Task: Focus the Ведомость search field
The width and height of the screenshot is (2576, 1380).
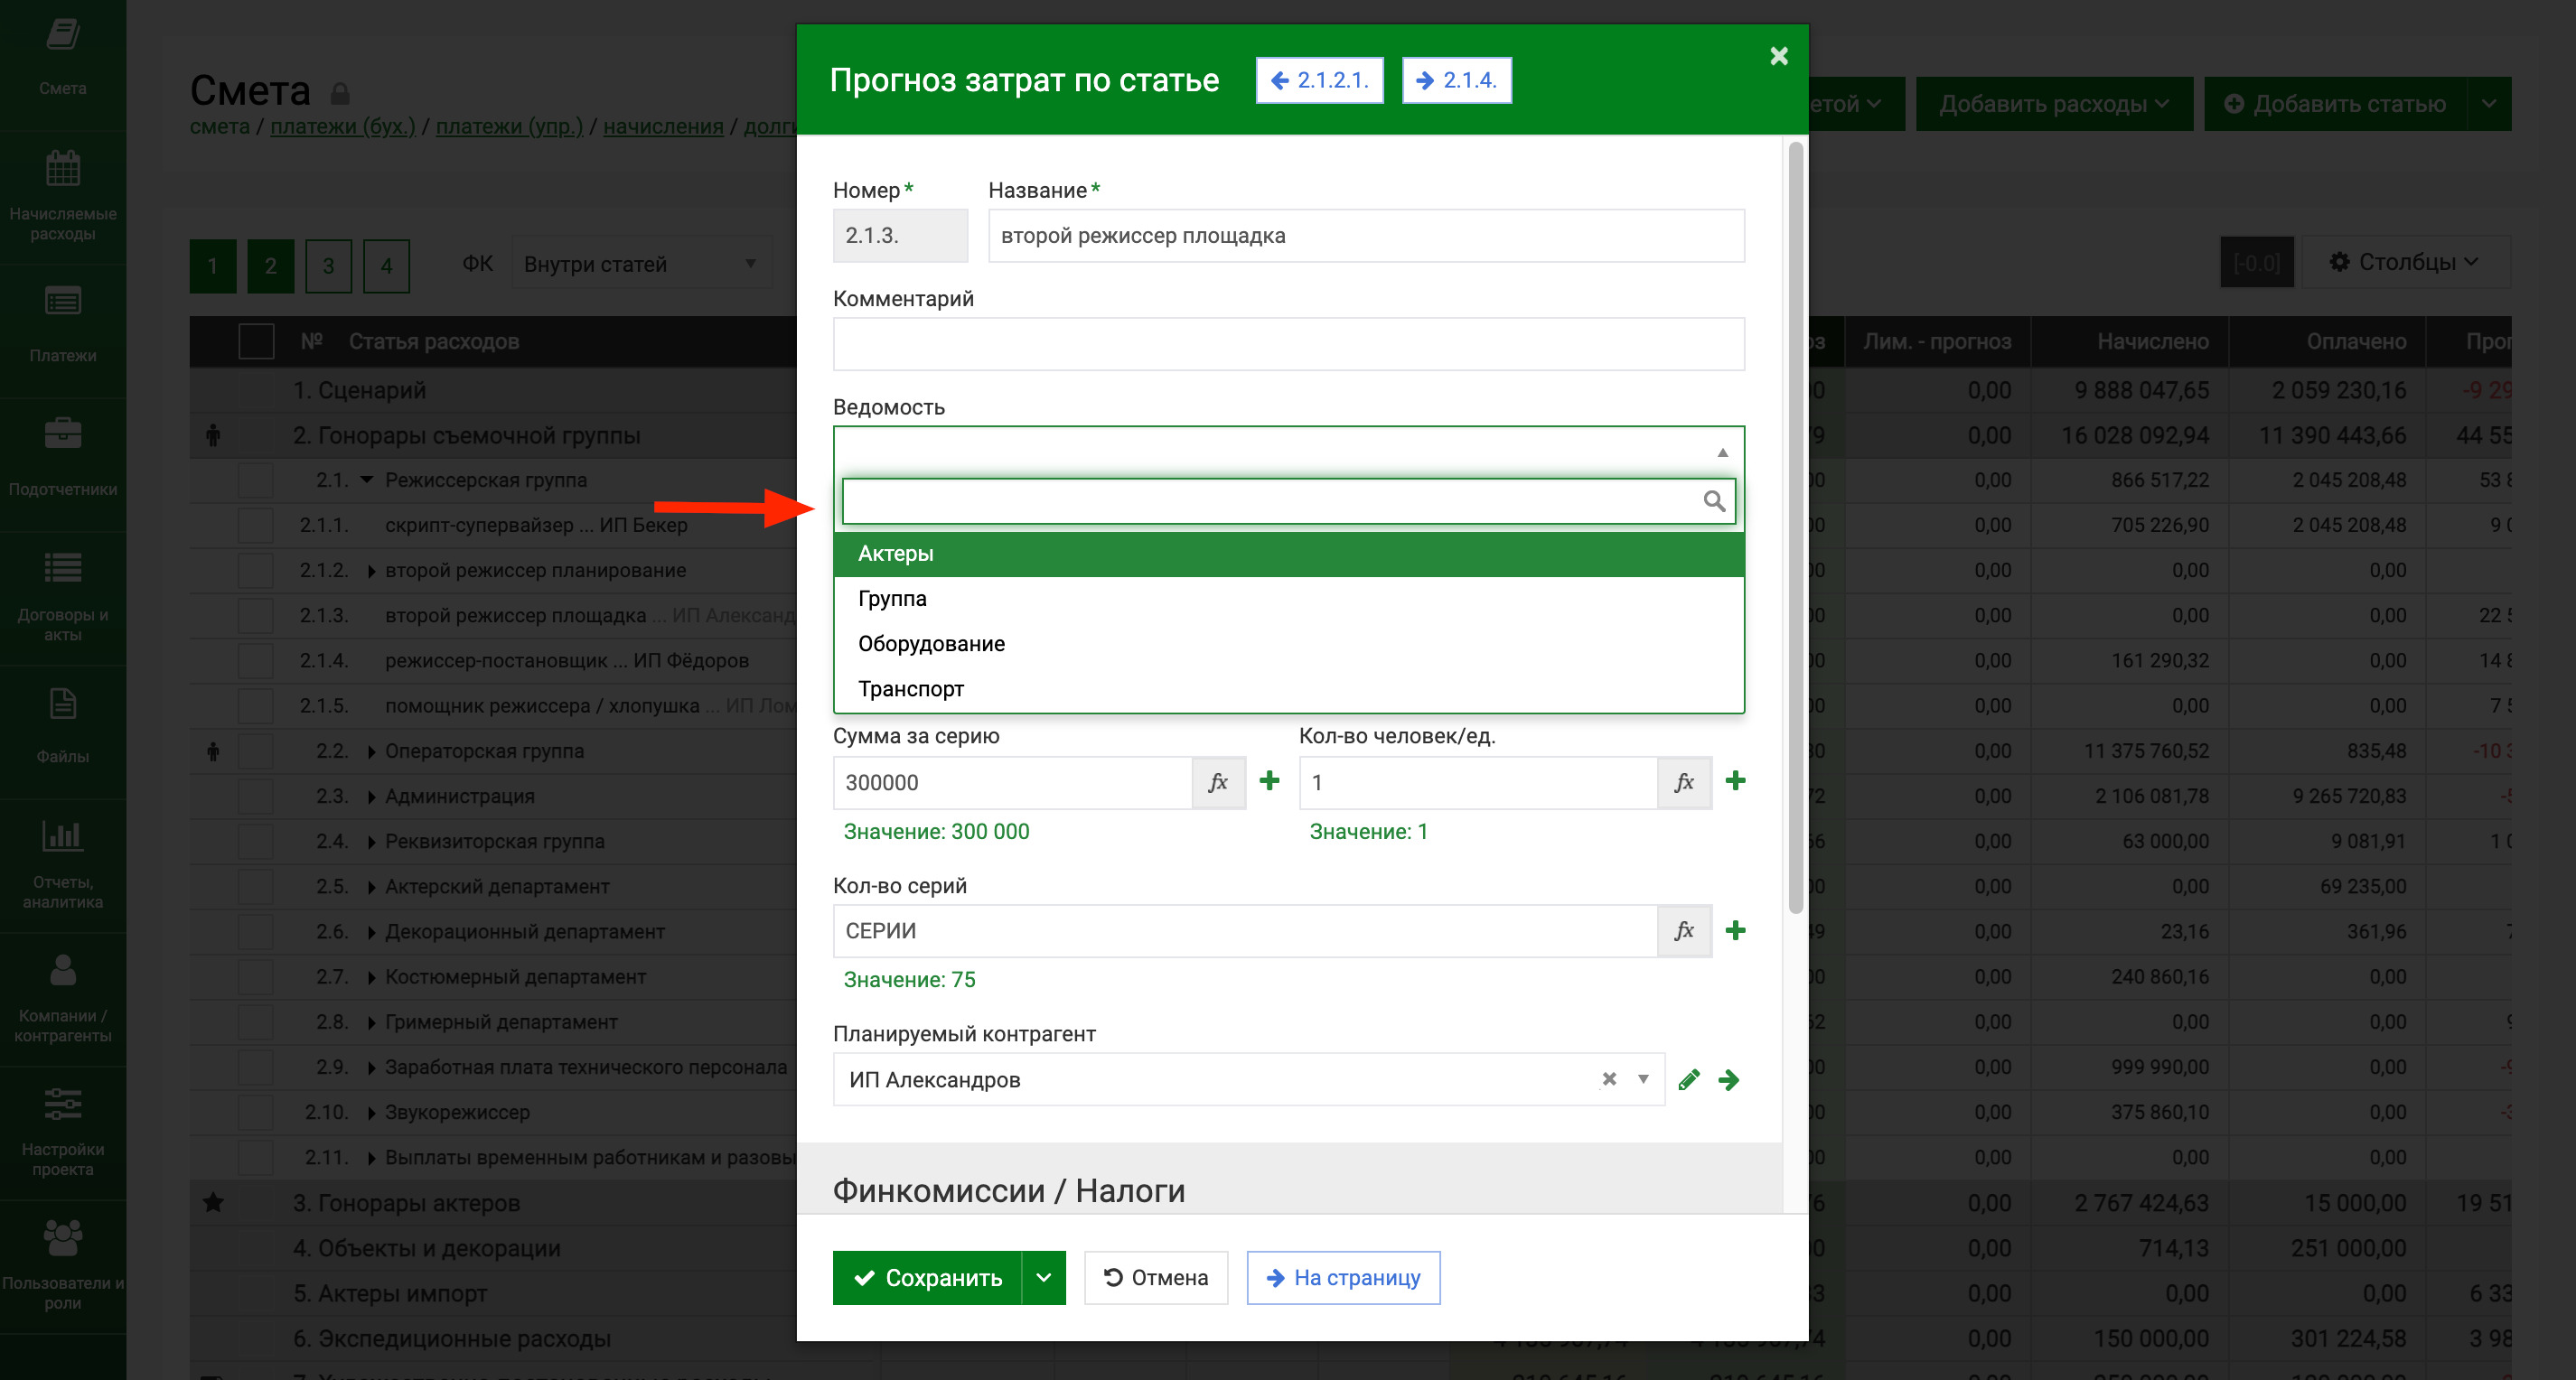Action: [1288, 500]
